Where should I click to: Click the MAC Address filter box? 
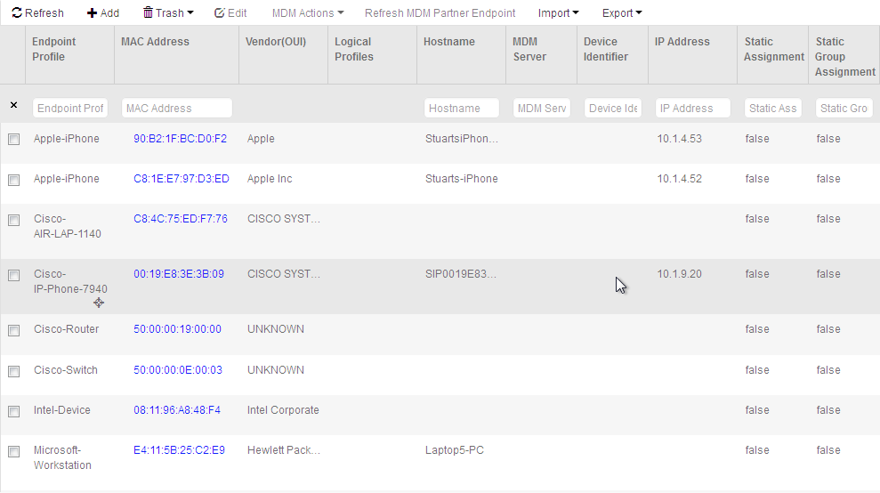(x=176, y=109)
